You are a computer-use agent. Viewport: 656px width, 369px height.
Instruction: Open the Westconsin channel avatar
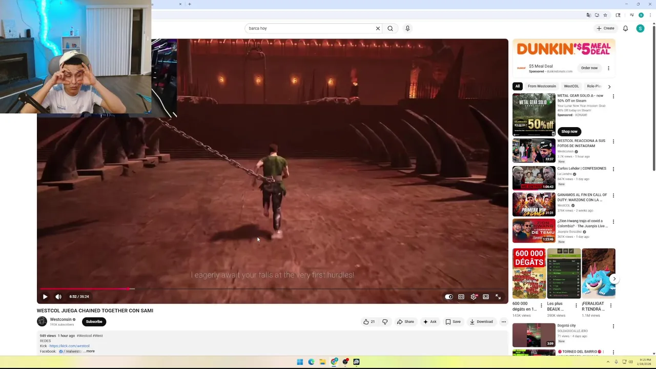coord(42,321)
